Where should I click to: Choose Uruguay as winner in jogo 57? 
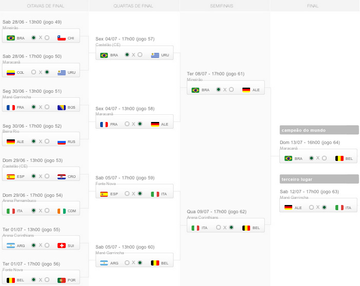[x=140, y=55]
